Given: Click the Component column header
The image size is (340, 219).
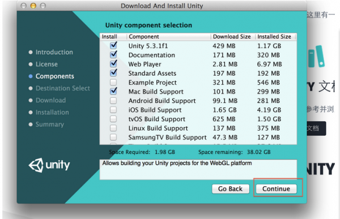Looking at the screenshot, I should pos(169,37).
